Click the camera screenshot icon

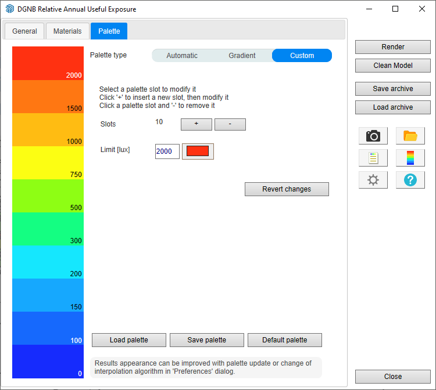(373, 136)
